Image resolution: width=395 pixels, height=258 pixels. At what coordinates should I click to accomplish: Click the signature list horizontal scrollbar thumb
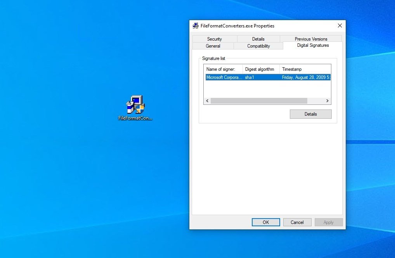coord(259,101)
